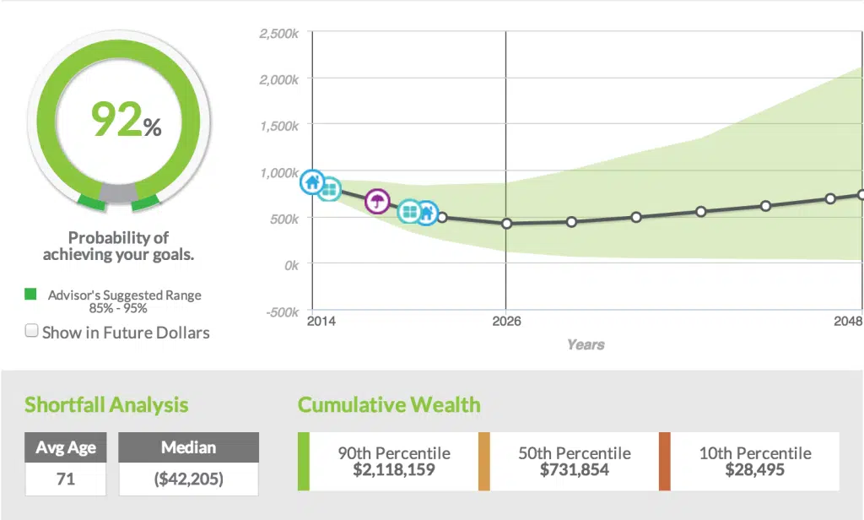This screenshot has width=864, height=520.
Task: Click the red bar on 10th Percentile
Action: coord(664,461)
